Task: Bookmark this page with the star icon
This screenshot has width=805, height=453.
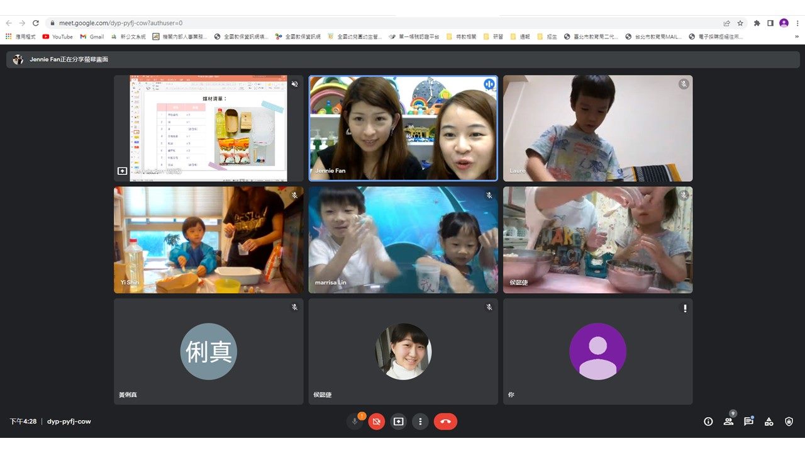Action: point(740,23)
